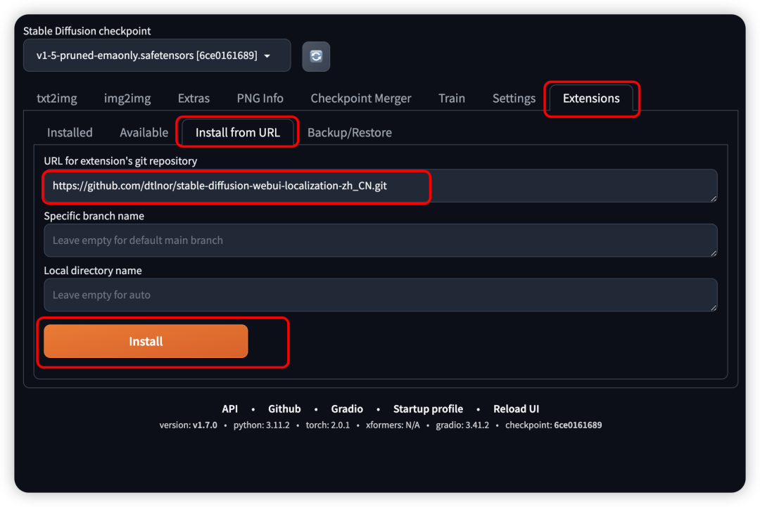760x507 pixels.
Task: Click the checkpoint 6ce0161689 hash text
Action: 554,425
